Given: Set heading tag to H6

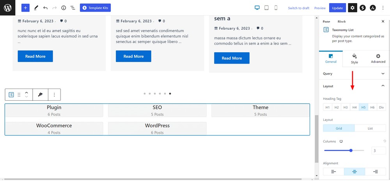Looking at the screenshot, I should (x=372, y=107).
